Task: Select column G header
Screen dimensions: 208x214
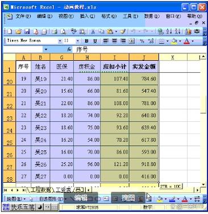Action: click(x=62, y=57)
